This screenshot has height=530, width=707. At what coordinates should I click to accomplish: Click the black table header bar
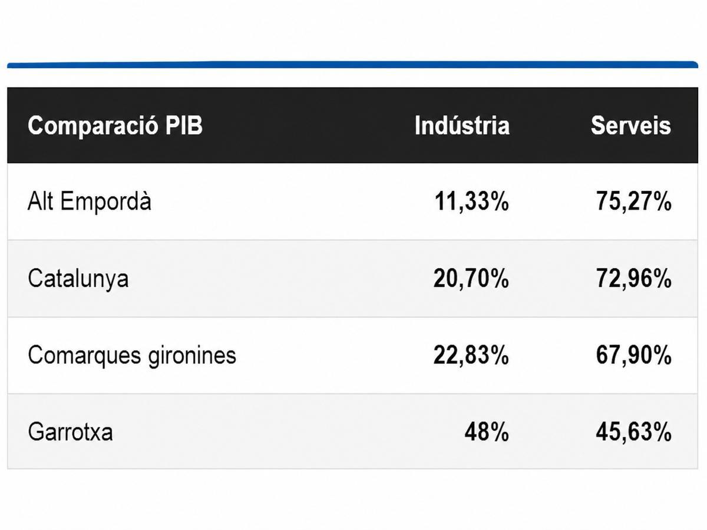(352, 125)
